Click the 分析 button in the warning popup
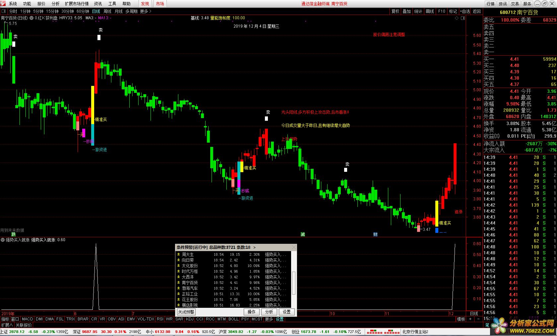Image resolution: width=557 pixels, height=336 pixels. coord(269,312)
